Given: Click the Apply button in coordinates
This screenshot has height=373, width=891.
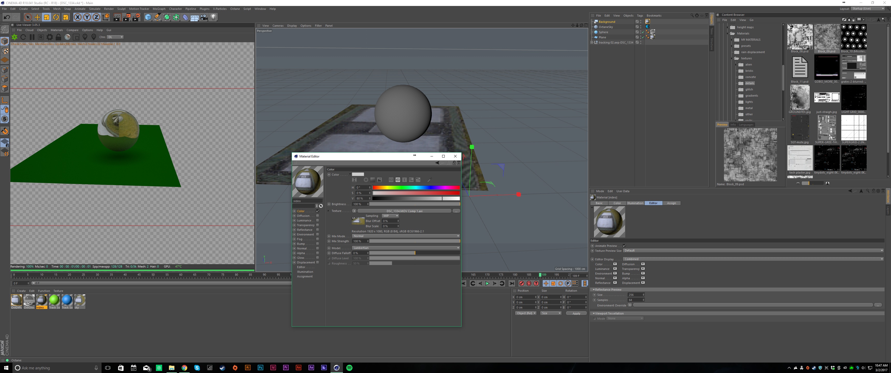Looking at the screenshot, I should 576,313.
